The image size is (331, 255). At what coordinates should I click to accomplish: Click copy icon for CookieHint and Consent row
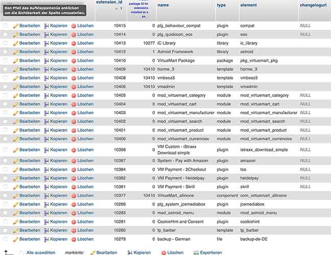[x=46, y=222]
